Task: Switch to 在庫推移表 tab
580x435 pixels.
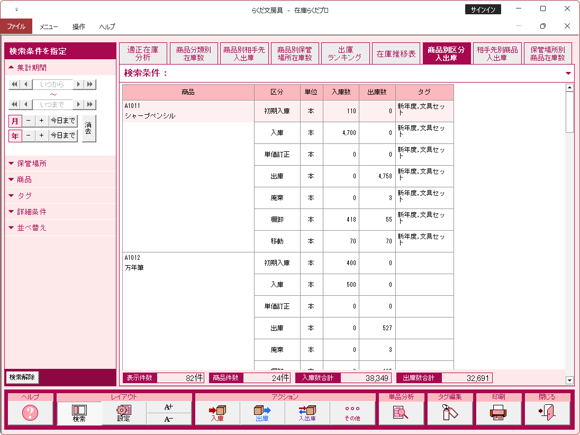Action: point(396,53)
